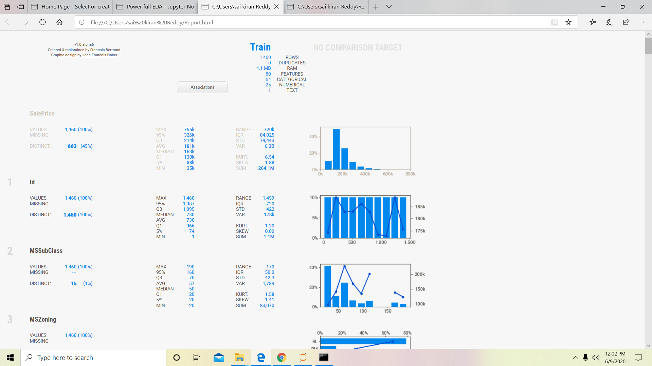Open the browser settings menu
Viewport: 652px width, 366px height.
pyautogui.click(x=644, y=22)
